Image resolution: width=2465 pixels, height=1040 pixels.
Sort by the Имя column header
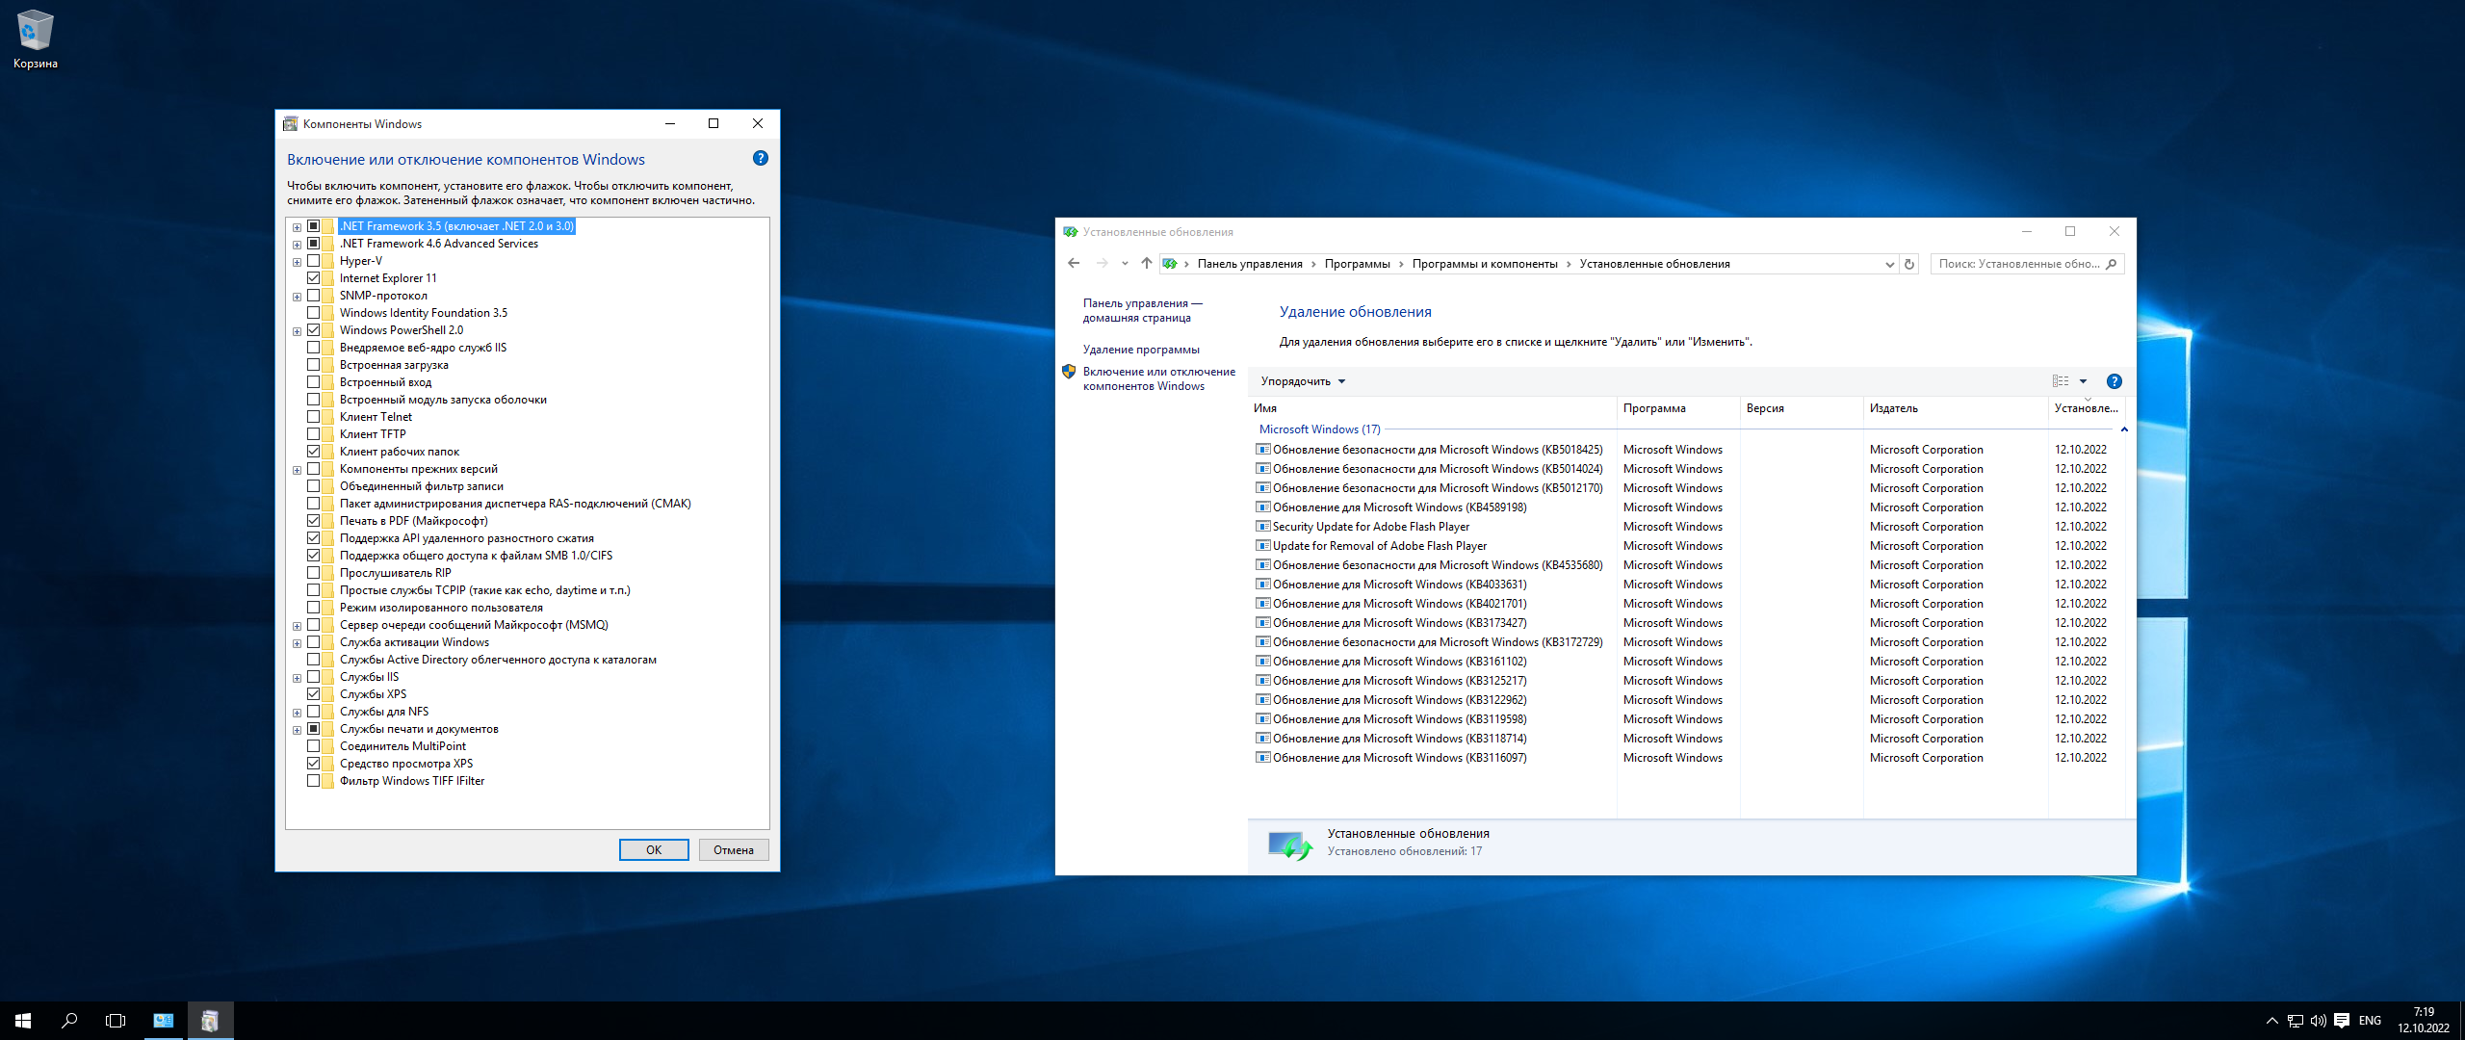tap(1432, 408)
